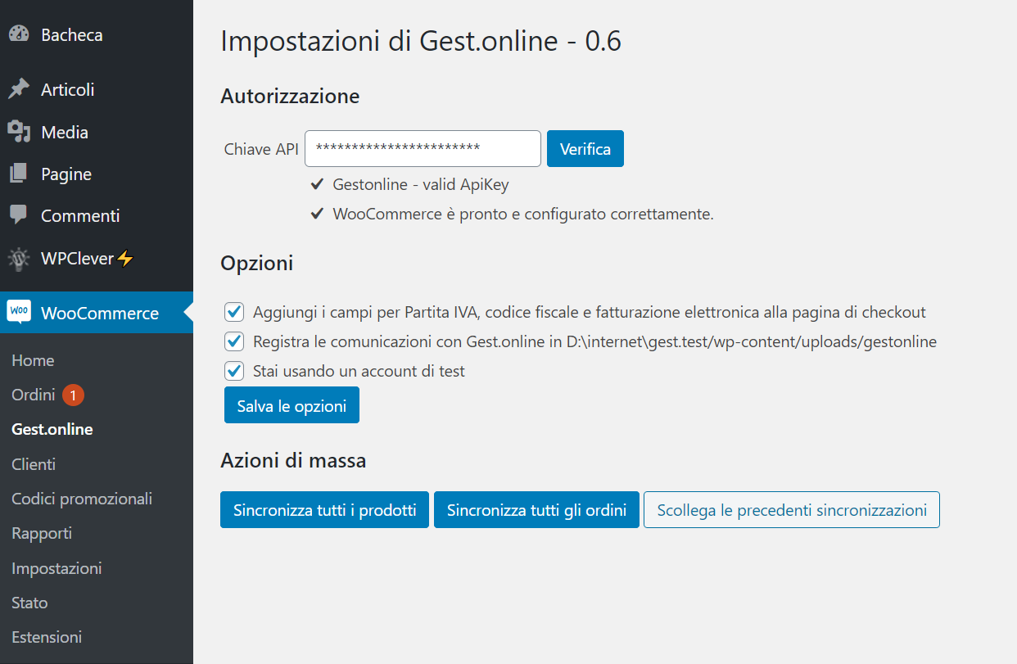Click the Verifica button
This screenshot has width=1017, height=664.
point(585,149)
